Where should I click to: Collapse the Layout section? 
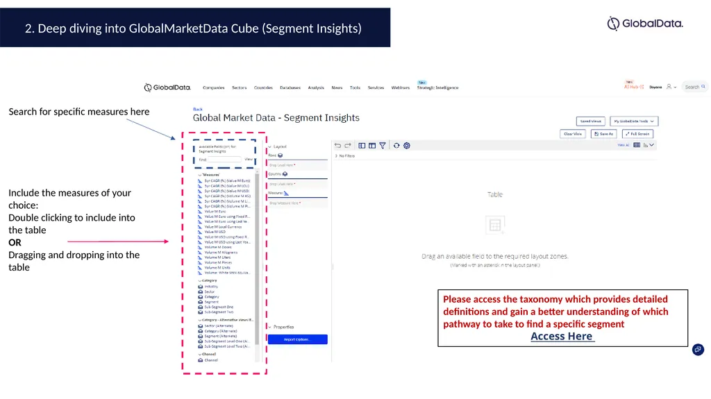(270, 147)
